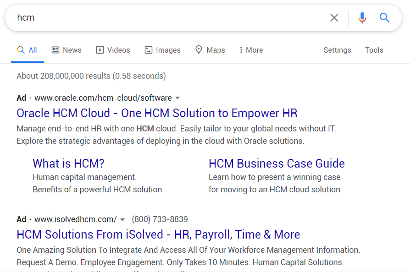Visit HCM Solutions From iSolved link
The image size is (410, 272).
pos(158,234)
